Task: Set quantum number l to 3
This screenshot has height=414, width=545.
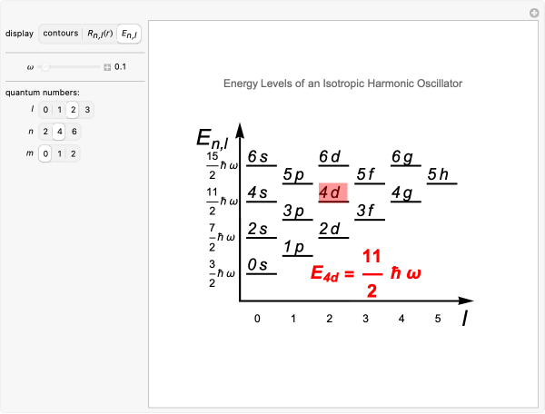Action: tap(87, 110)
